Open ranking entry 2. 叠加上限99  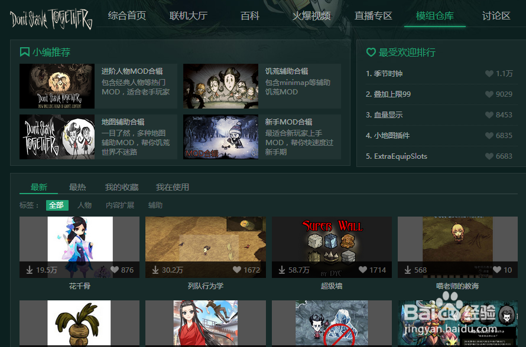pyautogui.click(x=388, y=94)
